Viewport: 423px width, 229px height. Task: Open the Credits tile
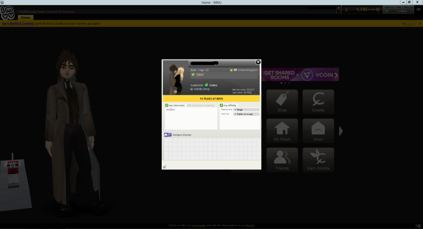[x=318, y=102]
